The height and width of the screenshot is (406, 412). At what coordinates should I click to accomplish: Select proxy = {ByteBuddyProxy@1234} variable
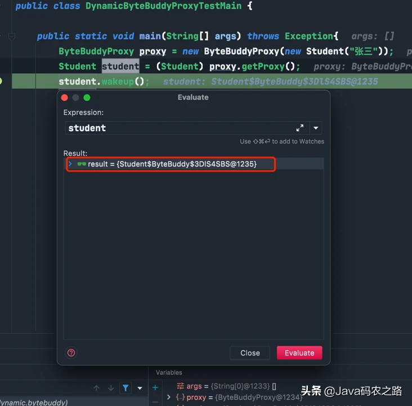[239, 397]
